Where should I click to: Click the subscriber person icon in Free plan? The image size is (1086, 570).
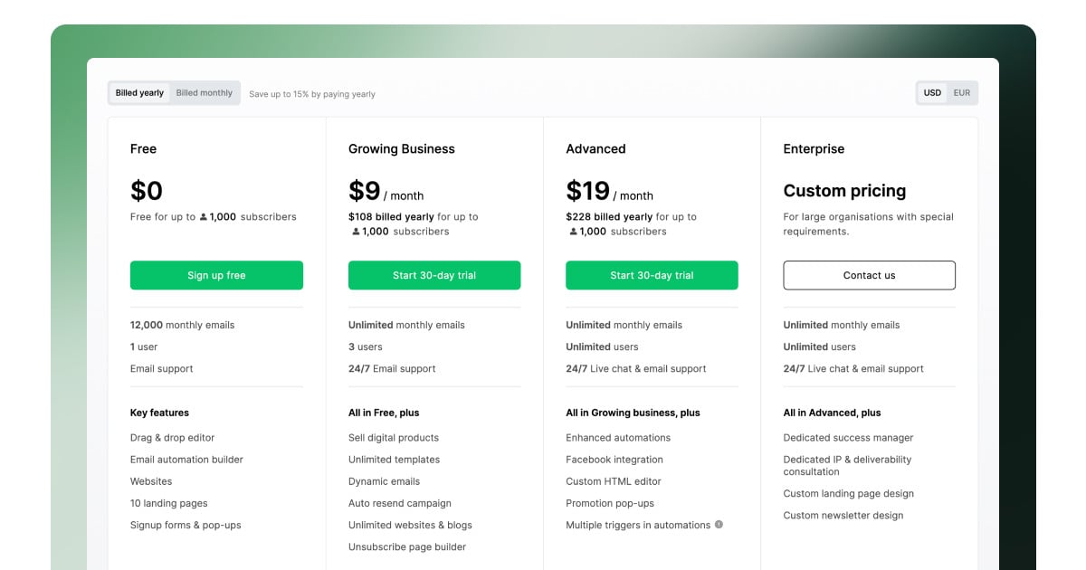click(x=204, y=217)
